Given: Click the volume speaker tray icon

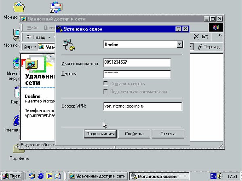Looking at the screenshot, I should (220, 176).
